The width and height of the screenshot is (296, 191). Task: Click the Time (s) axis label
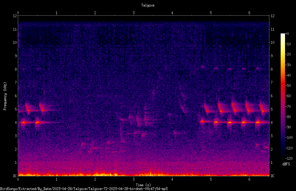(x=144, y=185)
